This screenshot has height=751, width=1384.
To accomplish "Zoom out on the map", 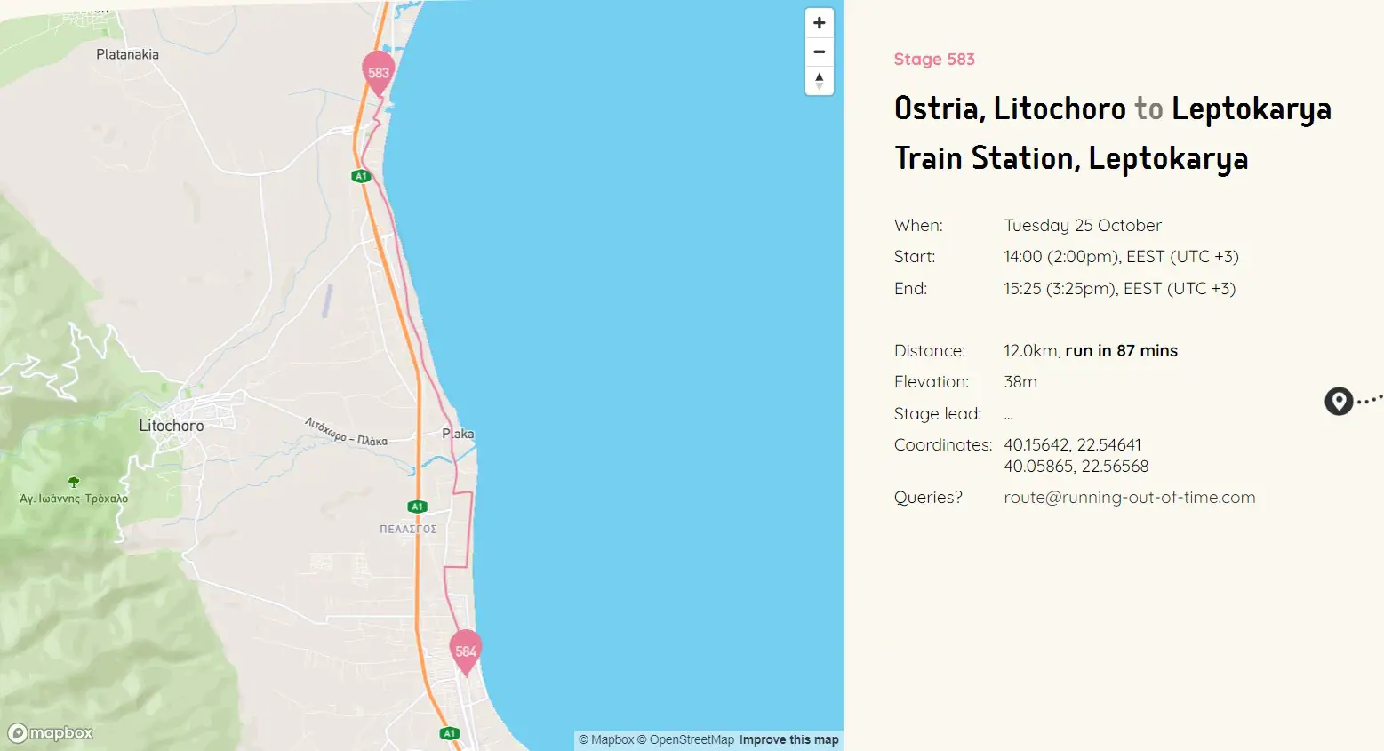I will point(819,52).
